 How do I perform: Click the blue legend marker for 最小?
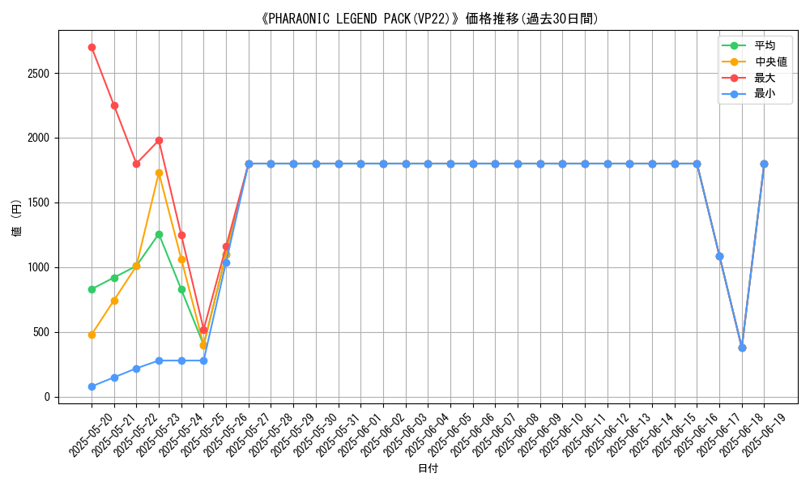734,94
